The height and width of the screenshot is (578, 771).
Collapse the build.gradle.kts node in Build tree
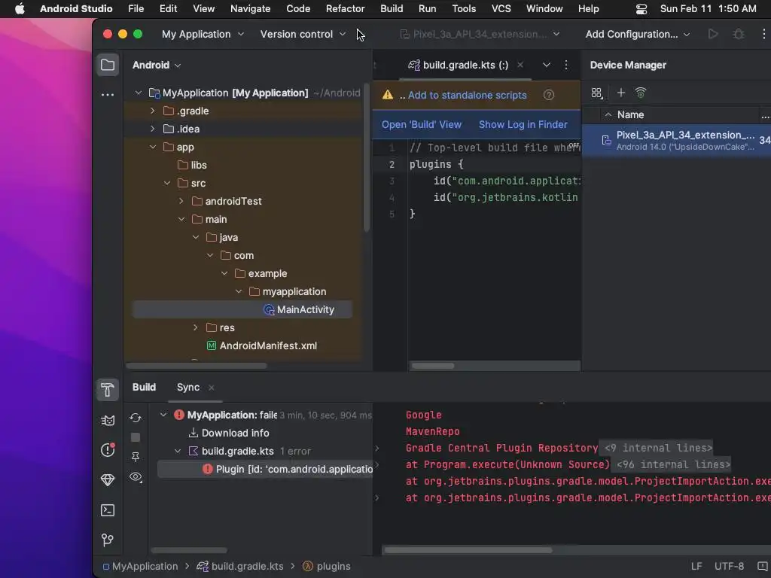178,452
